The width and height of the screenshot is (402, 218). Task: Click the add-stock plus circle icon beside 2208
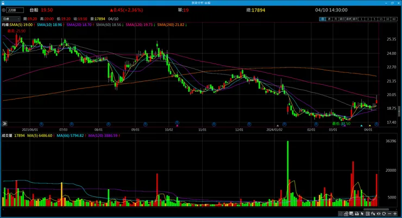4,10
